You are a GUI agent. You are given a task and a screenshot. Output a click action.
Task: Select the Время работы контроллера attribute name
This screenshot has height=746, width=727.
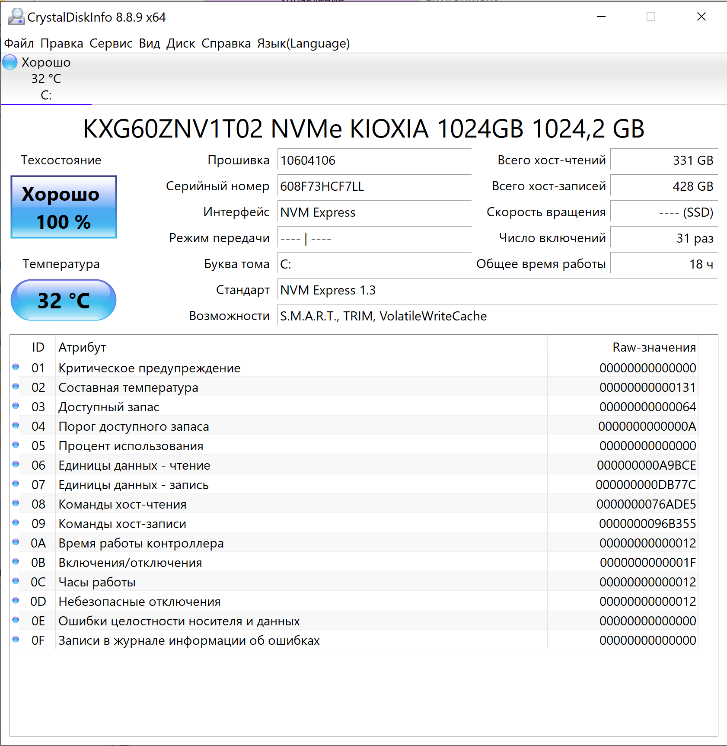pyautogui.click(x=141, y=543)
